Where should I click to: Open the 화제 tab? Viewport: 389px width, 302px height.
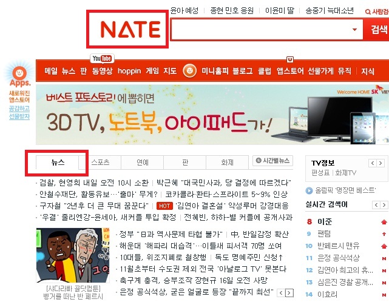pyautogui.click(x=227, y=163)
